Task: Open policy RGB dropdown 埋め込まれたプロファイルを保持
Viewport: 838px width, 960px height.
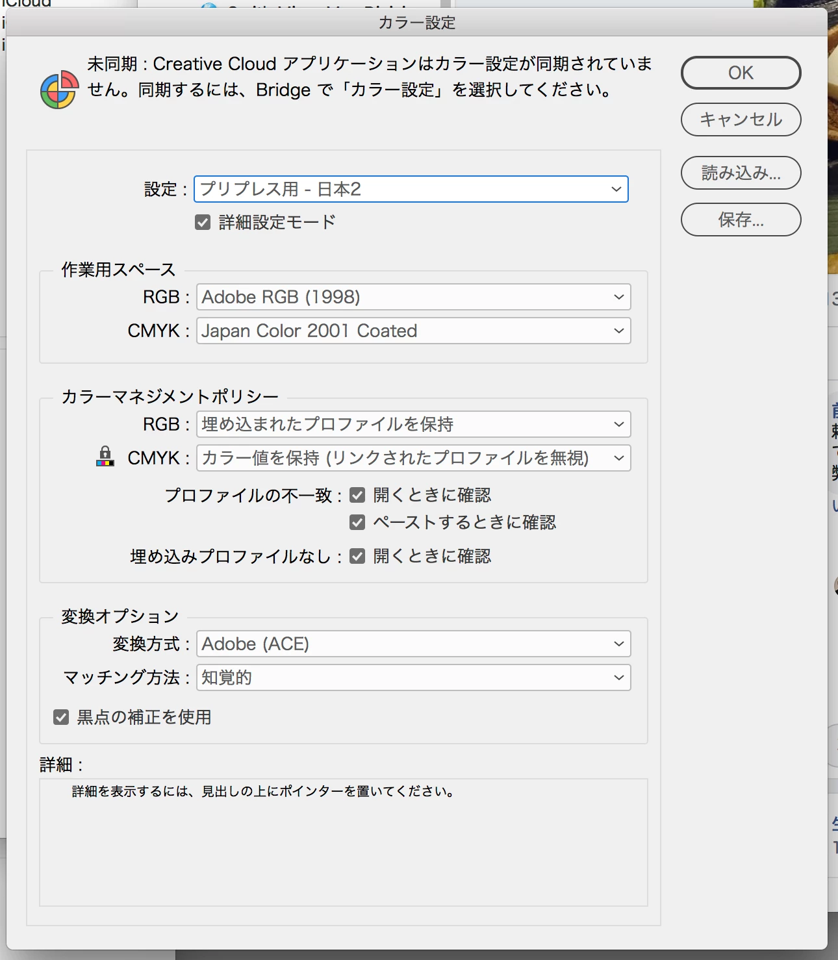Action: click(413, 424)
